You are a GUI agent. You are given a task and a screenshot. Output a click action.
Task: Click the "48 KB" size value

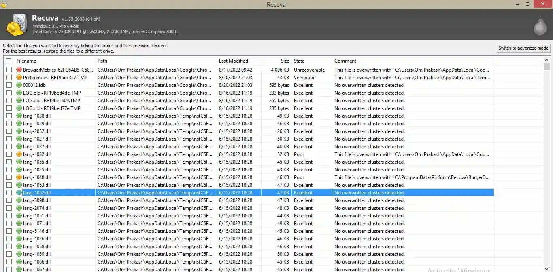pyautogui.click(x=283, y=208)
